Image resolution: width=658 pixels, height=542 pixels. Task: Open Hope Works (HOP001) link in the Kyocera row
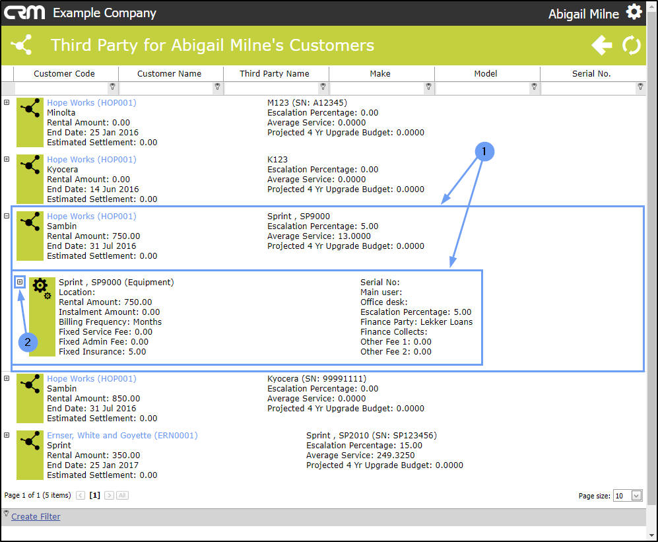coord(92,159)
